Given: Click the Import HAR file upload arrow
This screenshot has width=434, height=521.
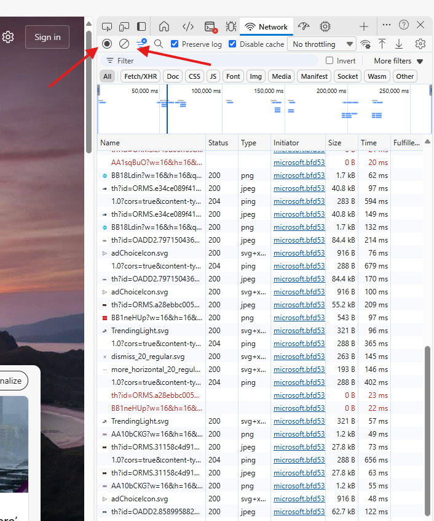Looking at the screenshot, I should click(x=382, y=44).
